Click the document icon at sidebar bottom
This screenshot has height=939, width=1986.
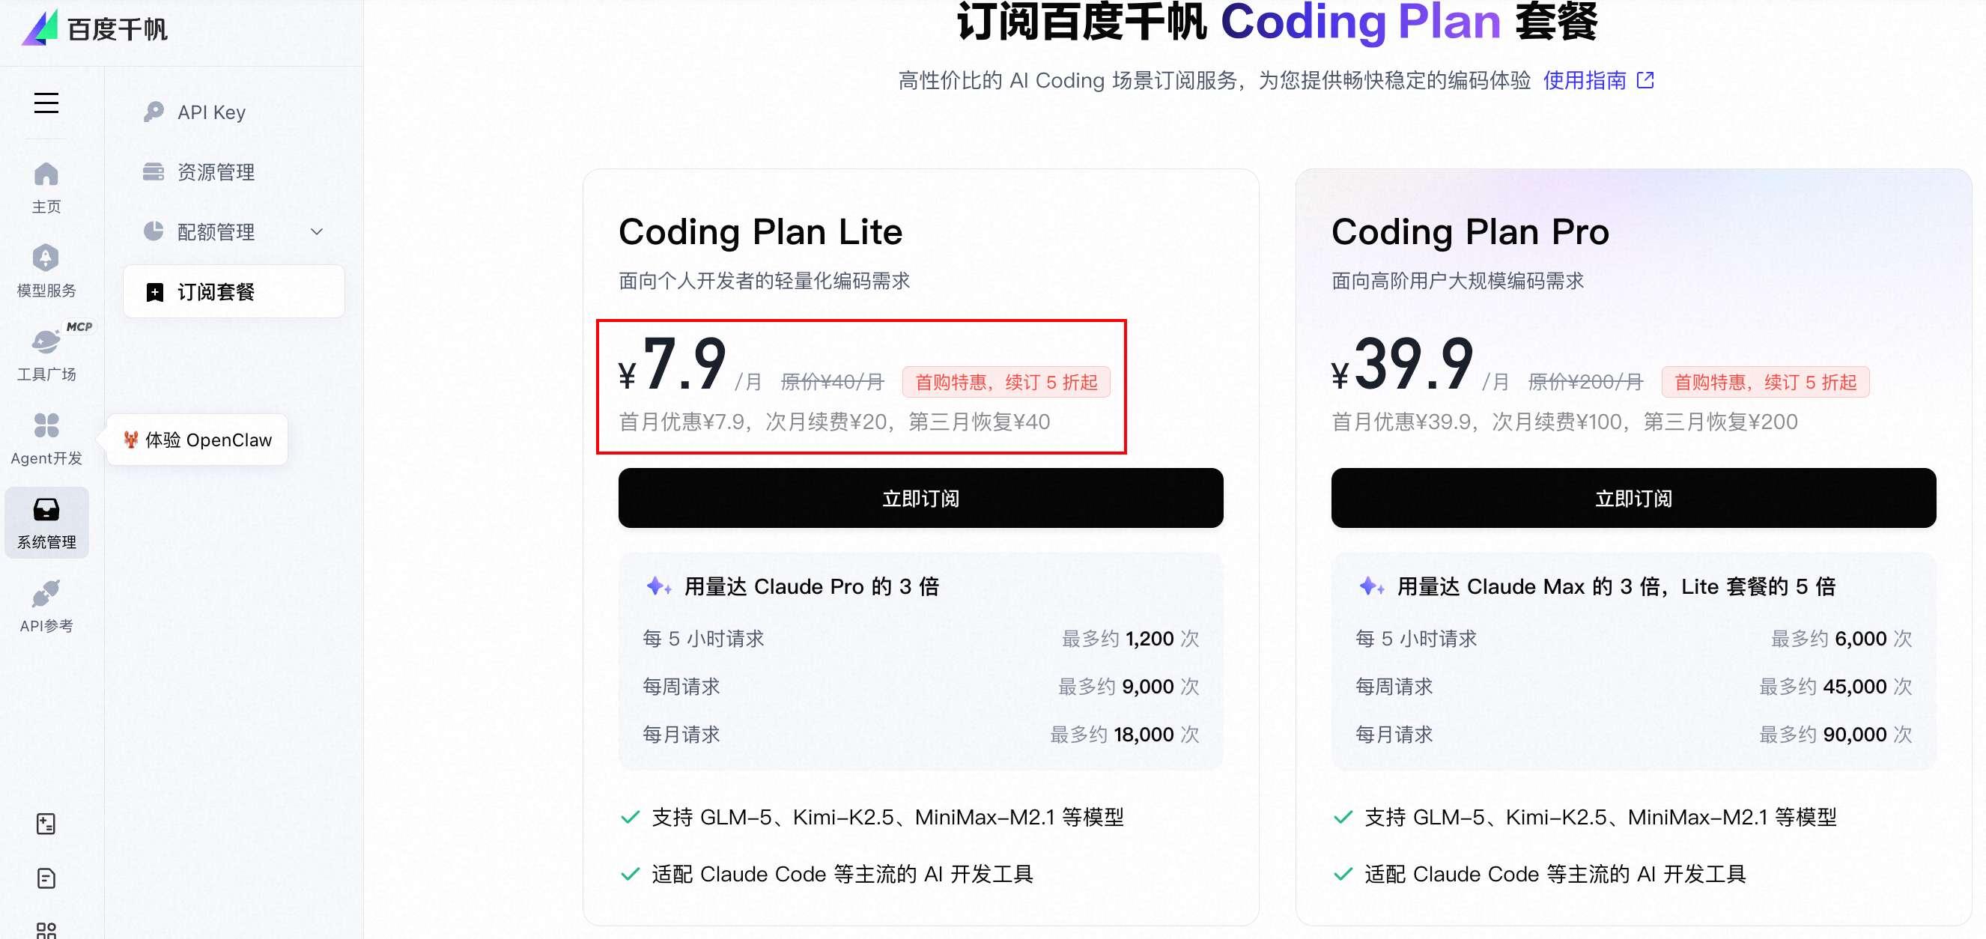click(46, 878)
